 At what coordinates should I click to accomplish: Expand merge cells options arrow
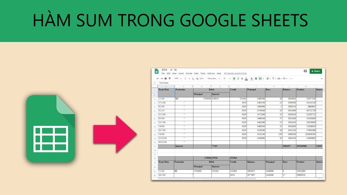coord(263,79)
